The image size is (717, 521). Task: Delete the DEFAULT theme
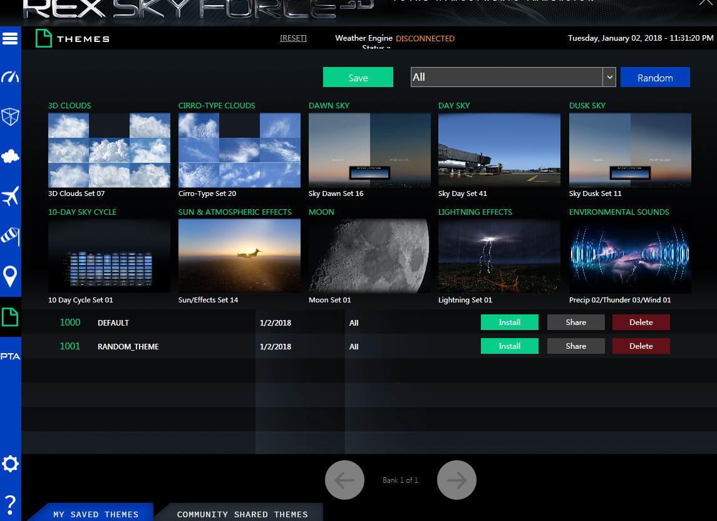(x=641, y=322)
